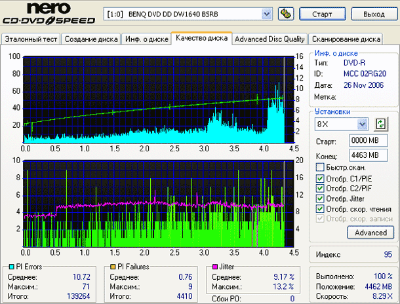The width and height of the screenshot is (400, 304).
Task: Click the orange PI Failures legend swatch
Action: [x=112, y=267]
